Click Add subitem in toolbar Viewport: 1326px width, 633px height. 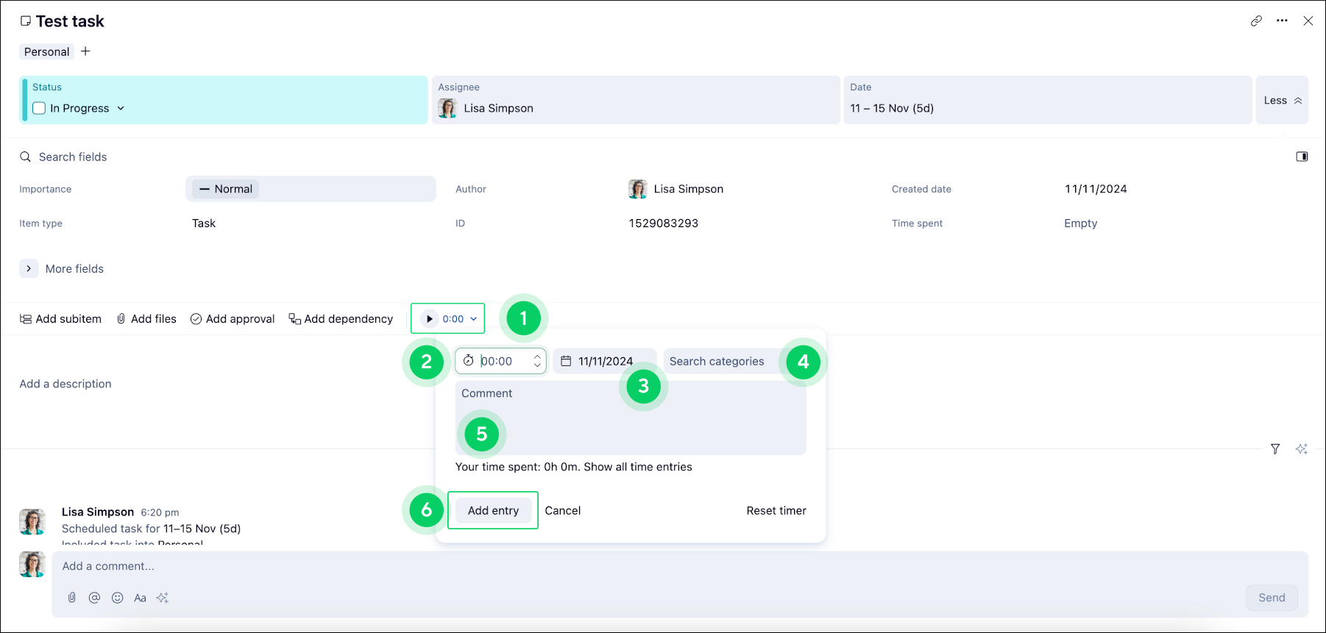click(61, 319)
